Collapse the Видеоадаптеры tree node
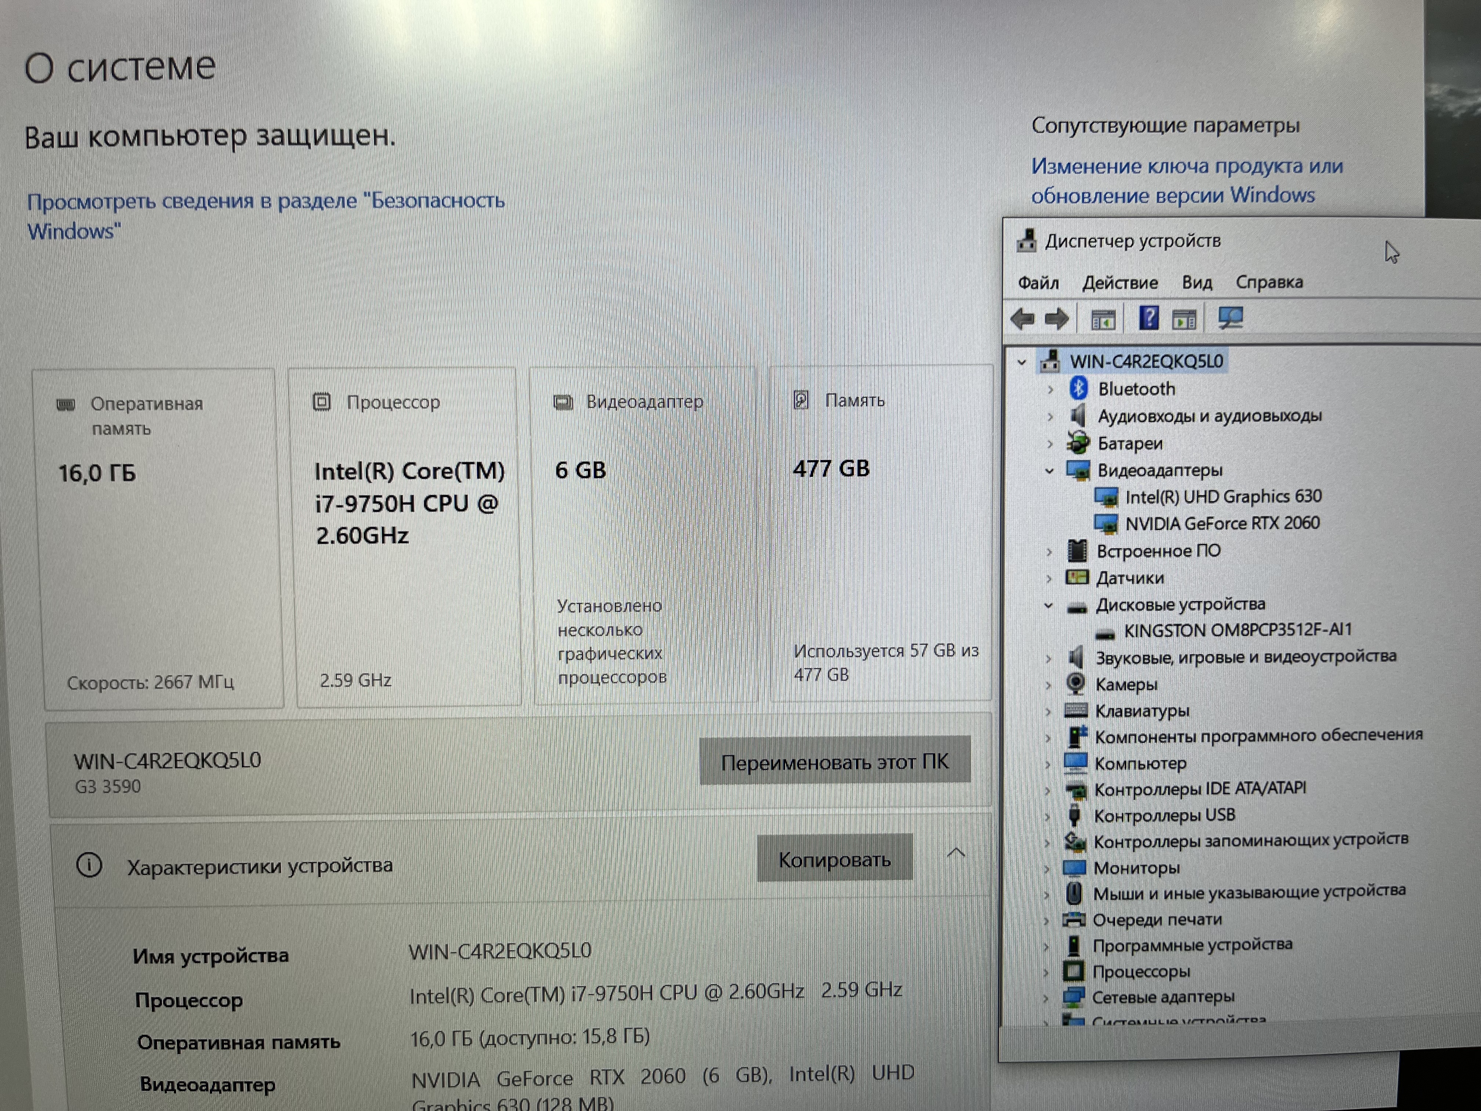 (x=1049, y=471)
